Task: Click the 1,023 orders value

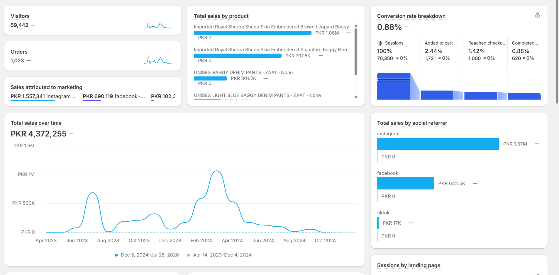Action: coord(17,61)
